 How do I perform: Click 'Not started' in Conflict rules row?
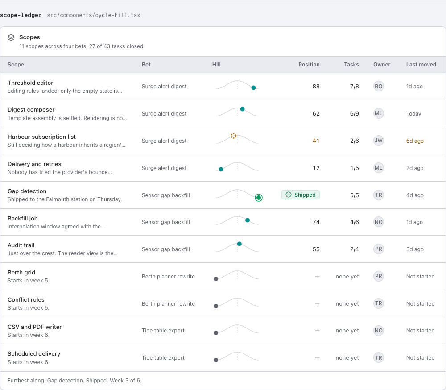(421, 304)
